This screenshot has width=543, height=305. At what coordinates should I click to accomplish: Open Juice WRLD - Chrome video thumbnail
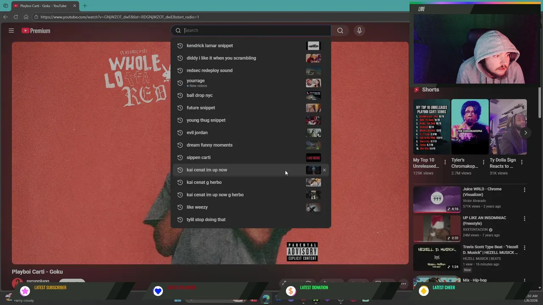[x=437, y=200]
